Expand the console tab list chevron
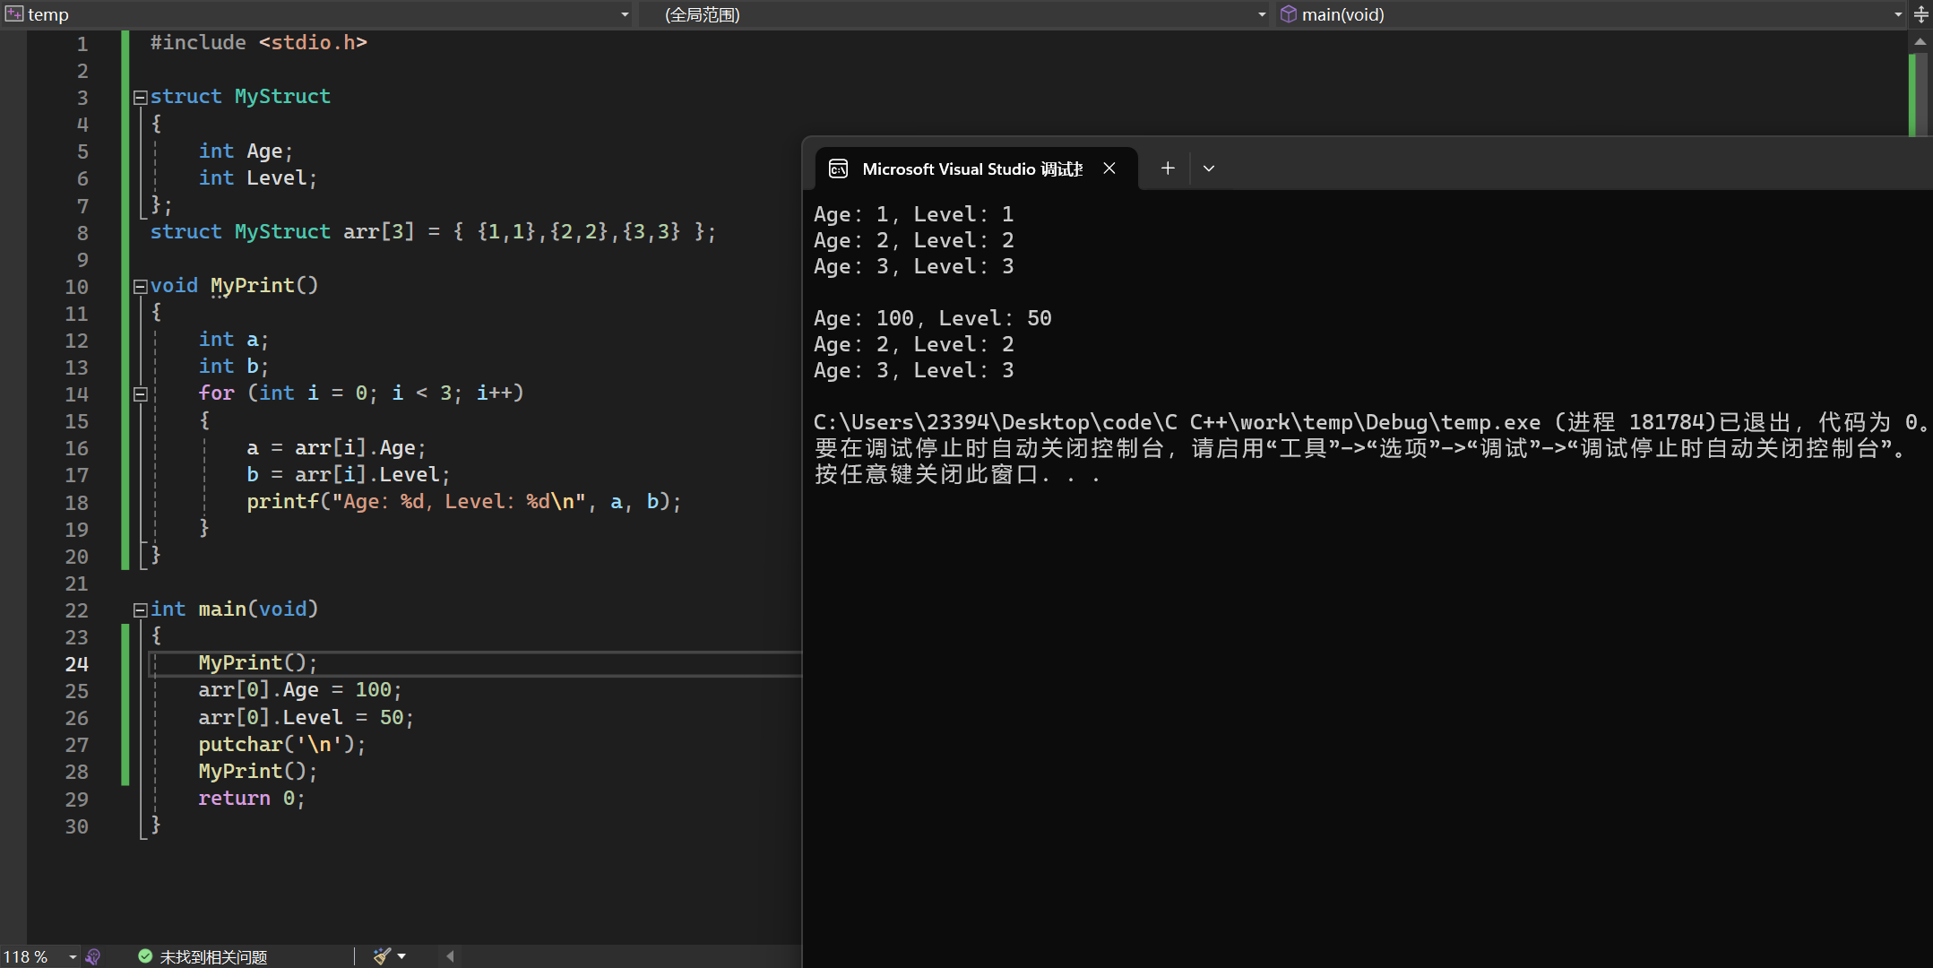Screen dimensions: 1933x968 [x=1209, y=169]
